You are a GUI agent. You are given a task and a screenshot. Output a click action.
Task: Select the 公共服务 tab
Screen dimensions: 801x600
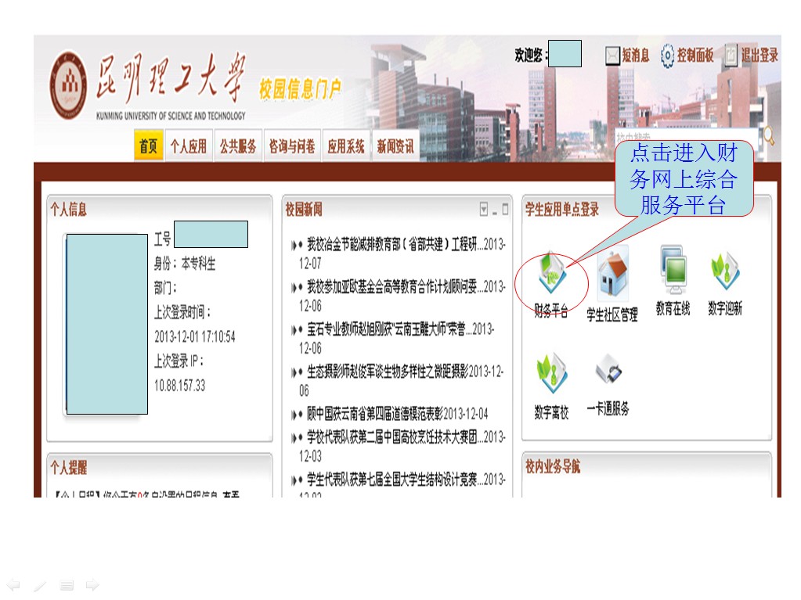[x=238, y=146]
